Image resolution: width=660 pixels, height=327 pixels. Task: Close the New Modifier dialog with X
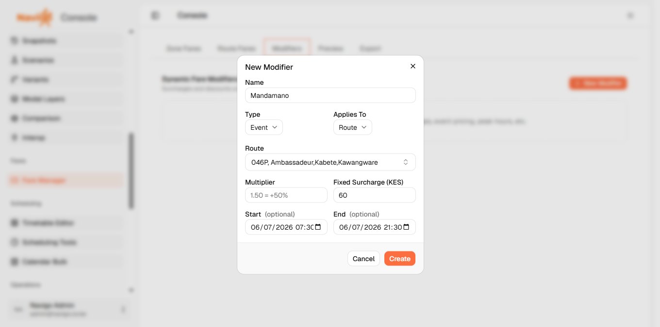pyautogui.click(x=413, y=66)
